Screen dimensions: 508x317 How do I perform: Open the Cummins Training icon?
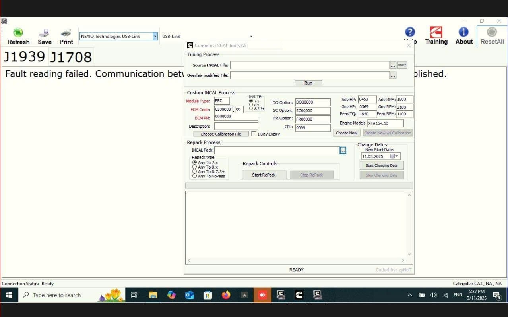point(436,32)
